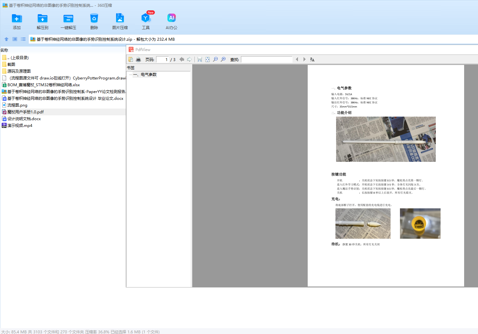Find previous search match in PDF

click(x=297, y=59)
